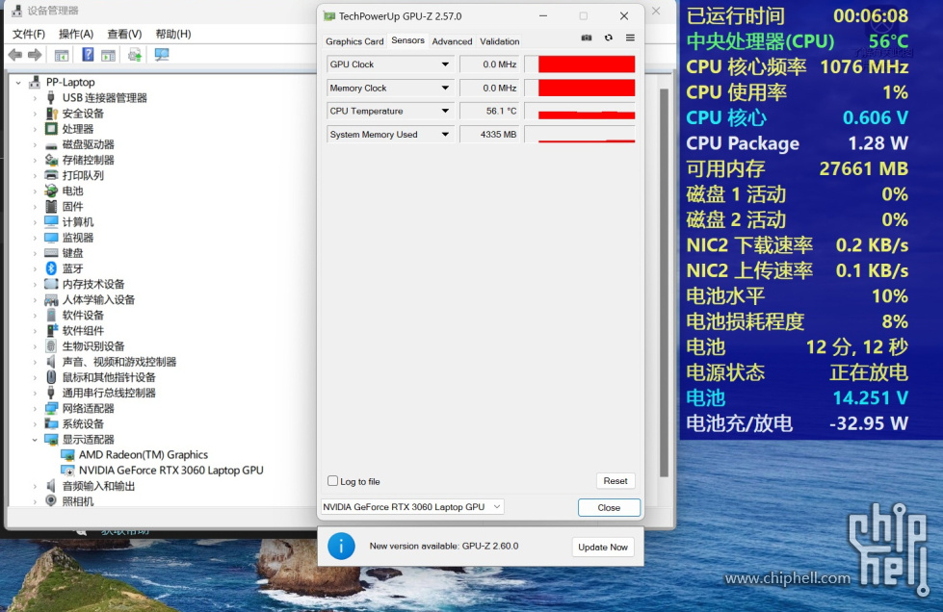This screenshot has height=612, width=943.
Task: Select the 内存技术设备 tree row
Action: tap(93, 284)
